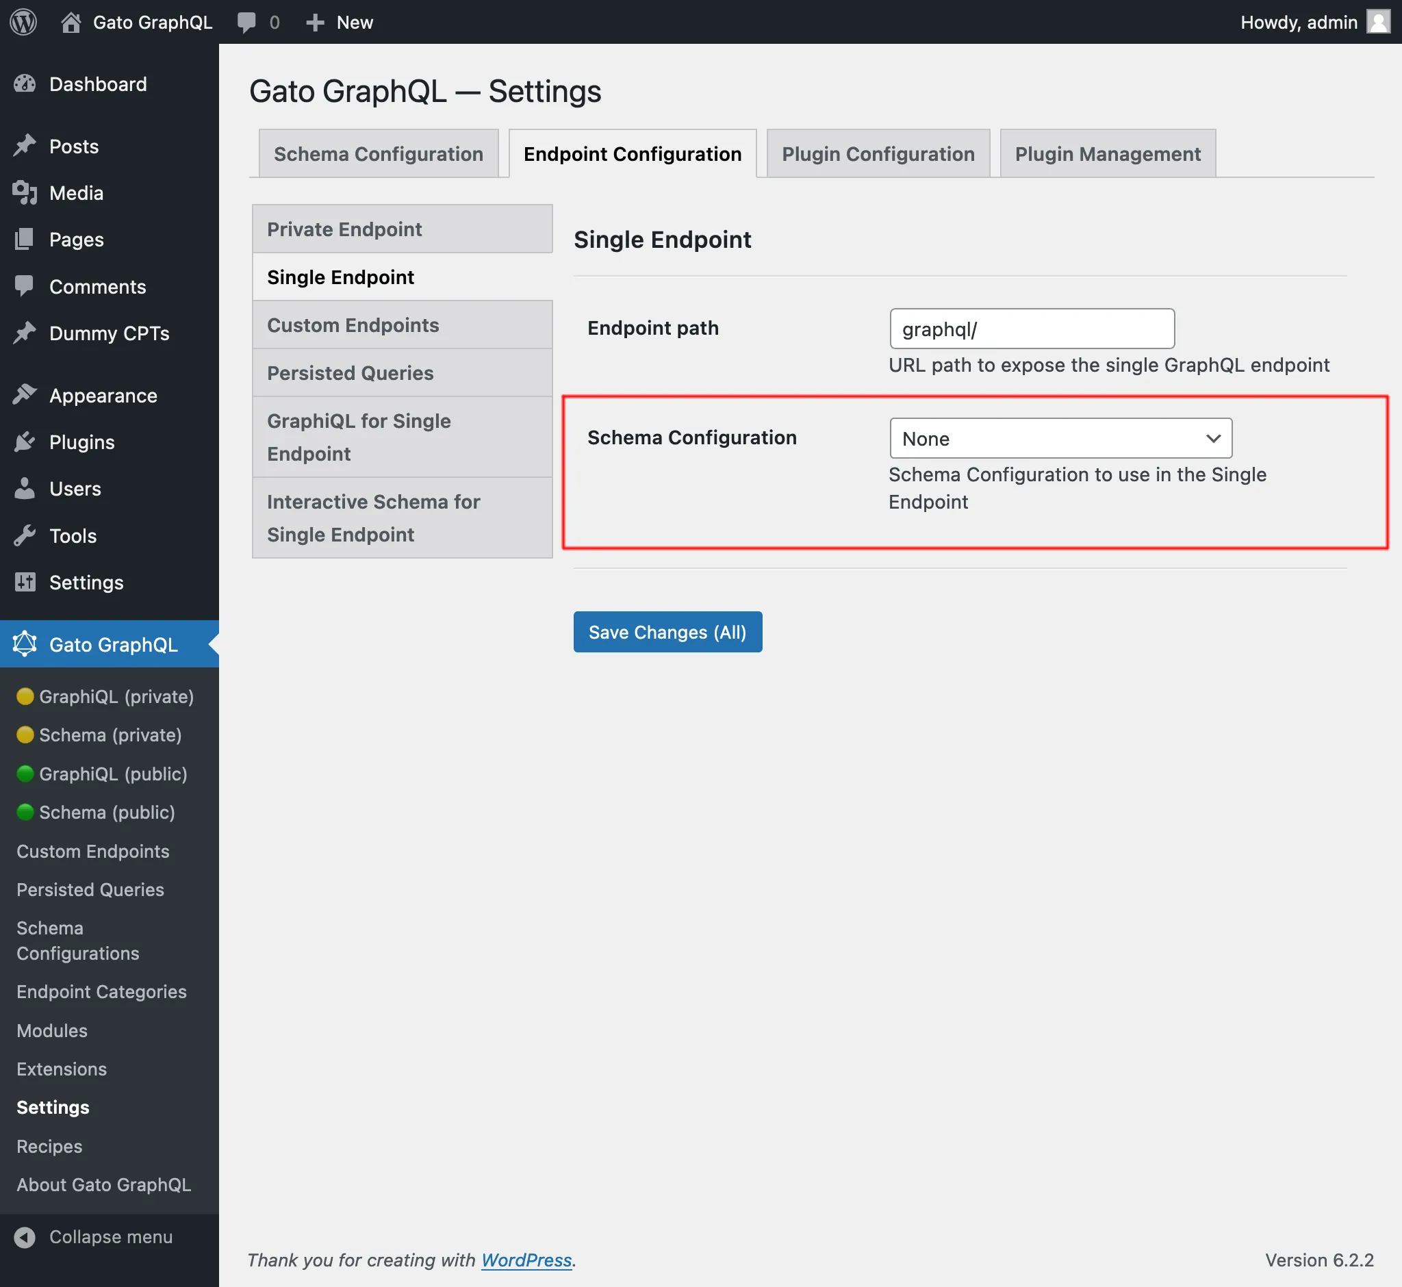Open Persisted Queries settings section
The height and width of the screenshot is (1287, 1402).
(402, 372)
